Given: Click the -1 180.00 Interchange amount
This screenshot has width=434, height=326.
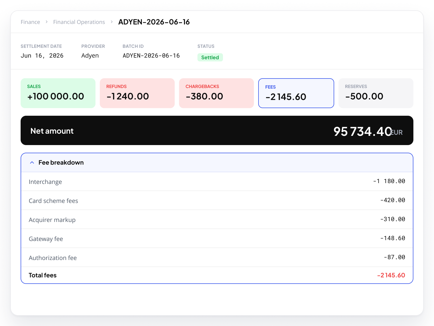Looking at the screenshot, I should pyautogui.click(x=389, y=181).
